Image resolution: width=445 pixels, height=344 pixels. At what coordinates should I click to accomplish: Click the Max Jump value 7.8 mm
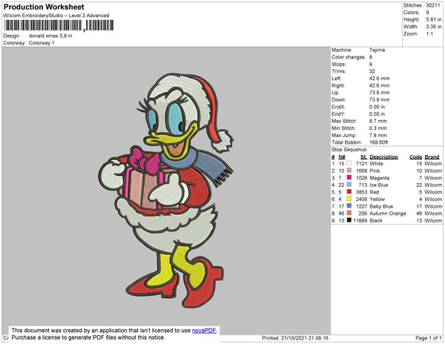[378, 135]
